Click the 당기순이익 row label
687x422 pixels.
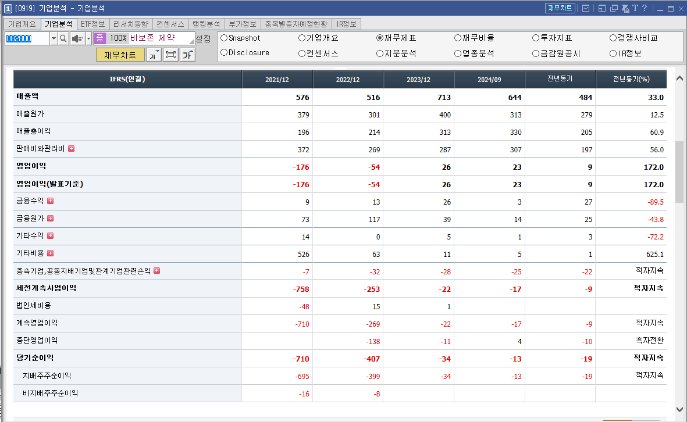tap(35, 357)
